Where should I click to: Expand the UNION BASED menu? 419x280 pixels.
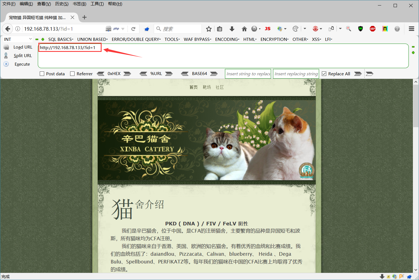pos(92,39)
